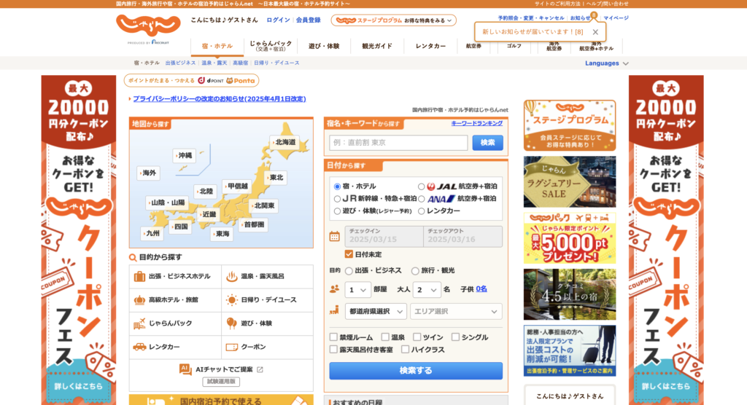Select 旅行・観光 purpose radio
The height and width of the screenshot is (405, 747).
[415, 271]
